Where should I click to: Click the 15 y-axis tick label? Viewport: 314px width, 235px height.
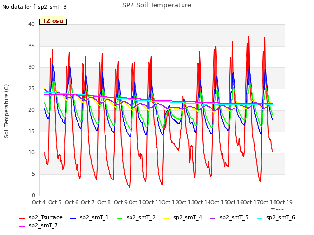31,131
